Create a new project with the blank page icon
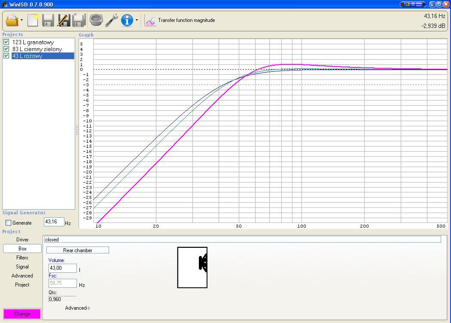451x323 pixels. 33,20
